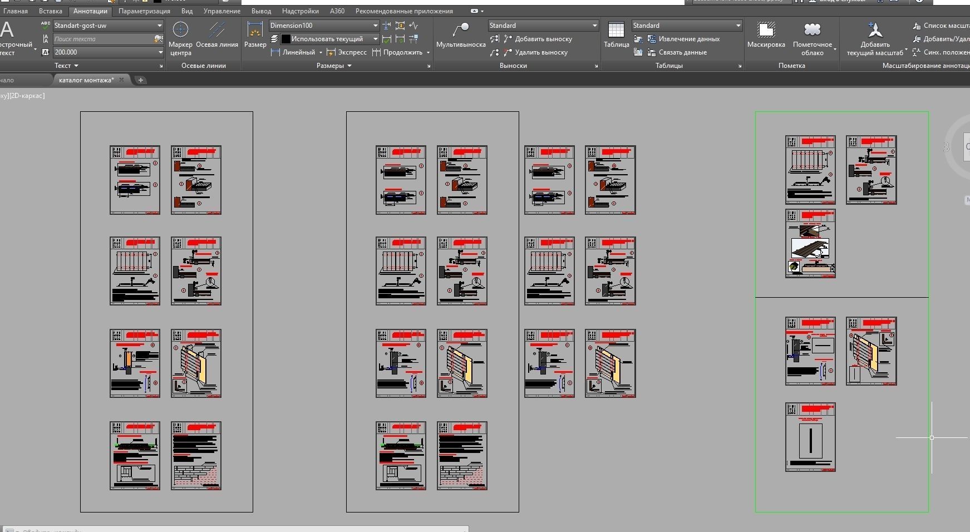The width and height of the screenshot is (970, 532).
Task: Run the text spell check ABC icon
Action: [x=45, y=25]
